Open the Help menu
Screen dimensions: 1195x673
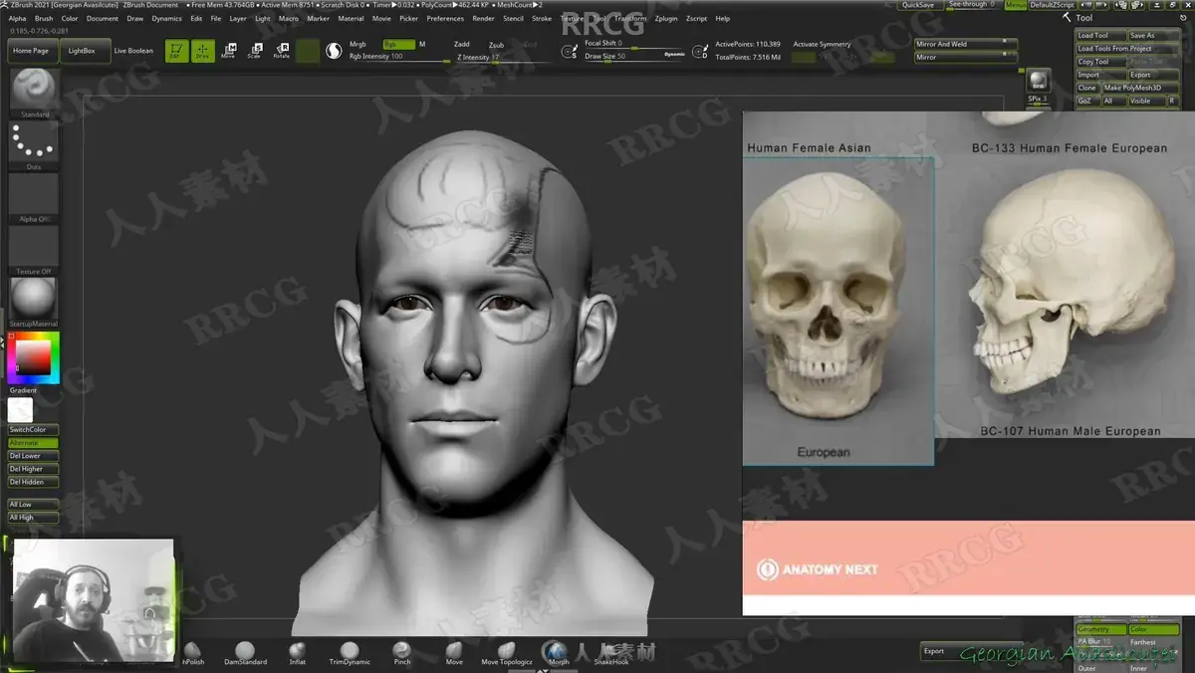[x=722, y=18]
